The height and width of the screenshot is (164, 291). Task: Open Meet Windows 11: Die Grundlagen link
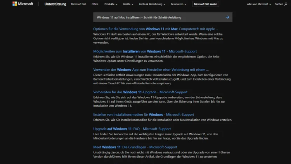[x=135, y=147]
